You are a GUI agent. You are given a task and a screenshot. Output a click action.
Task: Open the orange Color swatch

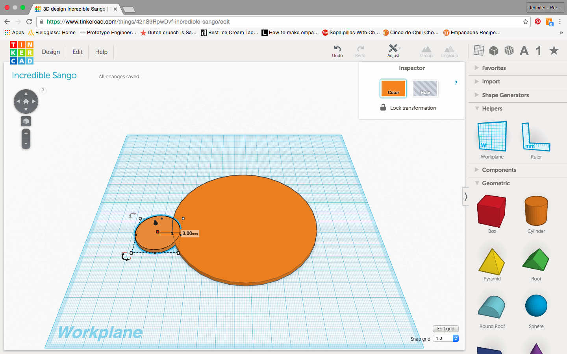click(x=393, y=88)
